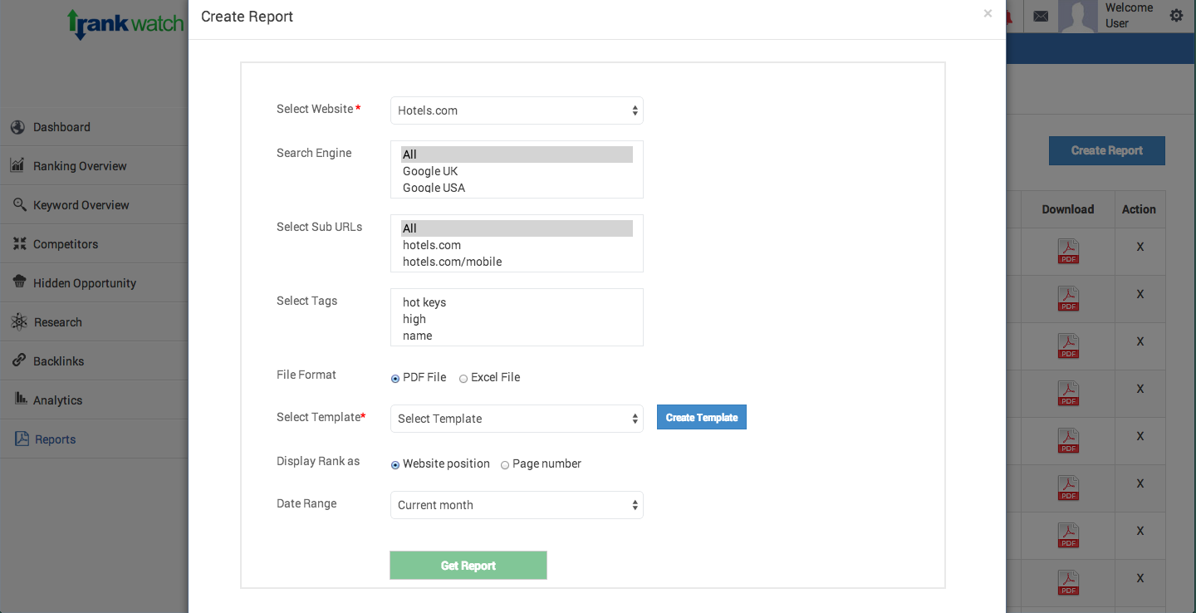Click the Backlinks chain icon
The height and width of the screenshot is (613, 1196).
[x=18, y=360]
